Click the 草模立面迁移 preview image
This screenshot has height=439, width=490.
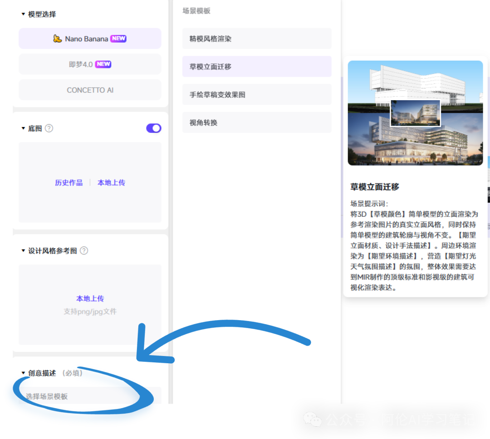click(415, 113)
